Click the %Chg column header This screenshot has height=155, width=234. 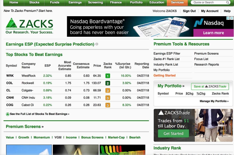(201, 94)
